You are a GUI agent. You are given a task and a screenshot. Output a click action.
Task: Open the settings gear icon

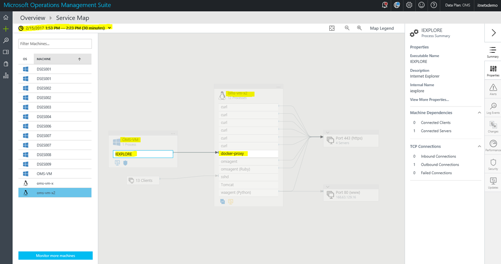(409, 5)
